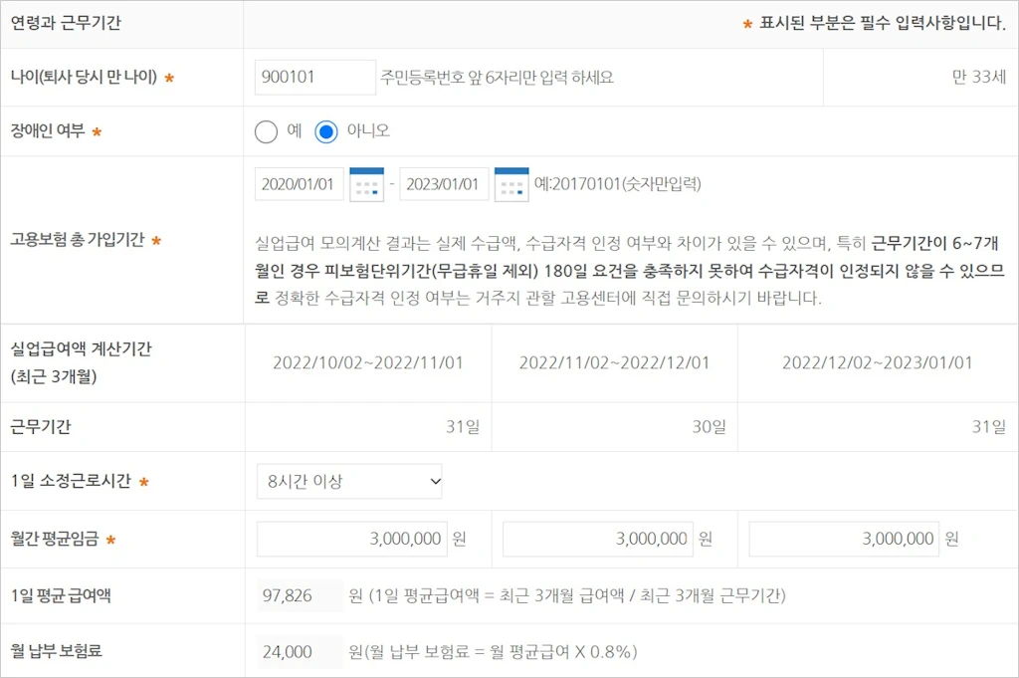This screenshot has width=1019, height=678.
Task: Open the 8시간 이상 working hours dropdown
Action: [349, 481]
